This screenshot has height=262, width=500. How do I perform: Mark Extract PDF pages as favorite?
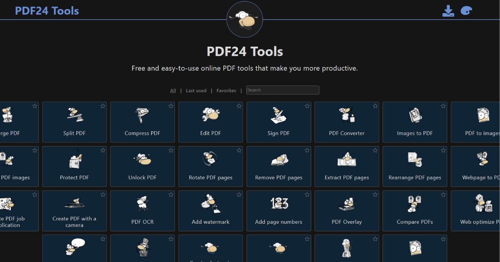(x=375, y=150)
